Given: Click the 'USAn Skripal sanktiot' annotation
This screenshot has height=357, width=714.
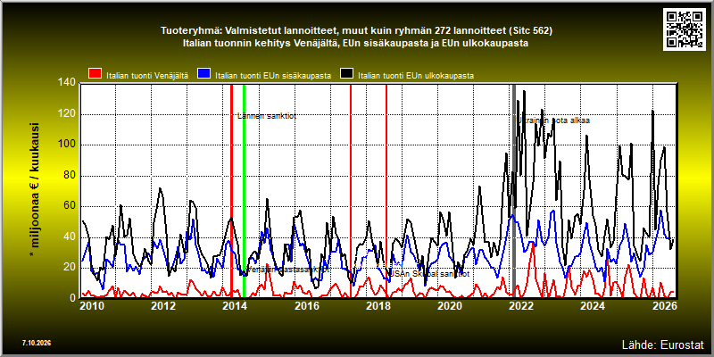Looking at the screenshot, I should (x=428, y=274).
